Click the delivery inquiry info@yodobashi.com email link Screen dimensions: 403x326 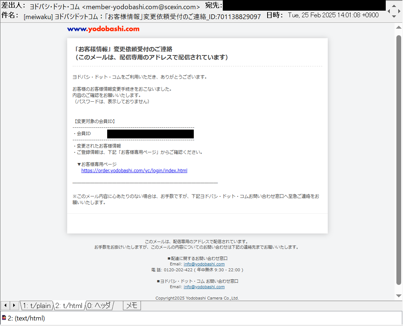(204, 264)
